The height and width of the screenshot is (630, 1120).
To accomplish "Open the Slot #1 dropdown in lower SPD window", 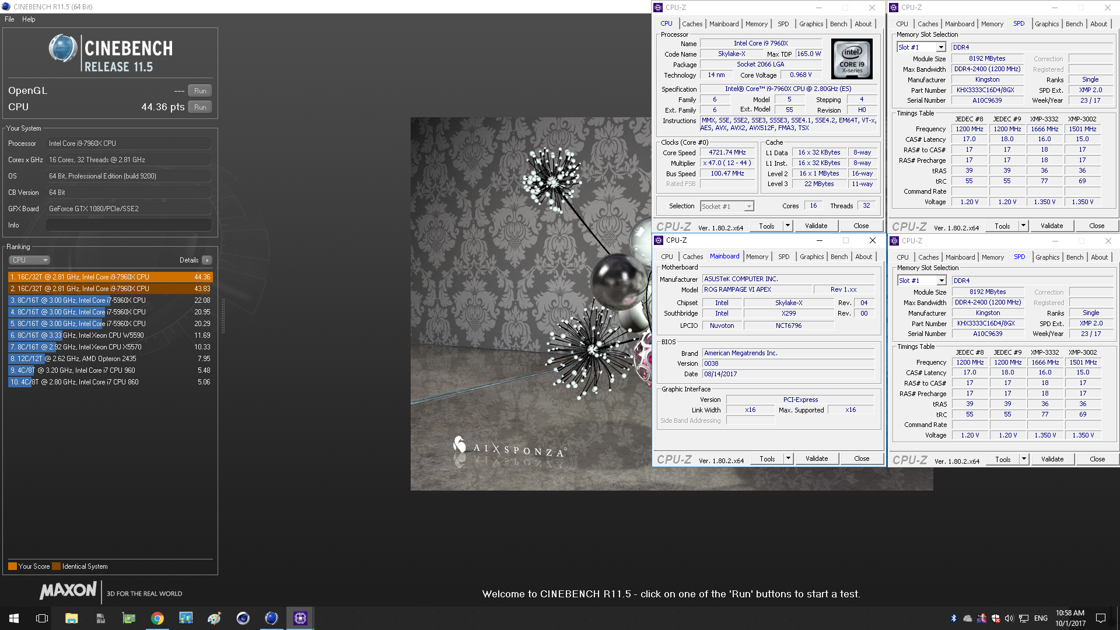I will tap(922, 281).
